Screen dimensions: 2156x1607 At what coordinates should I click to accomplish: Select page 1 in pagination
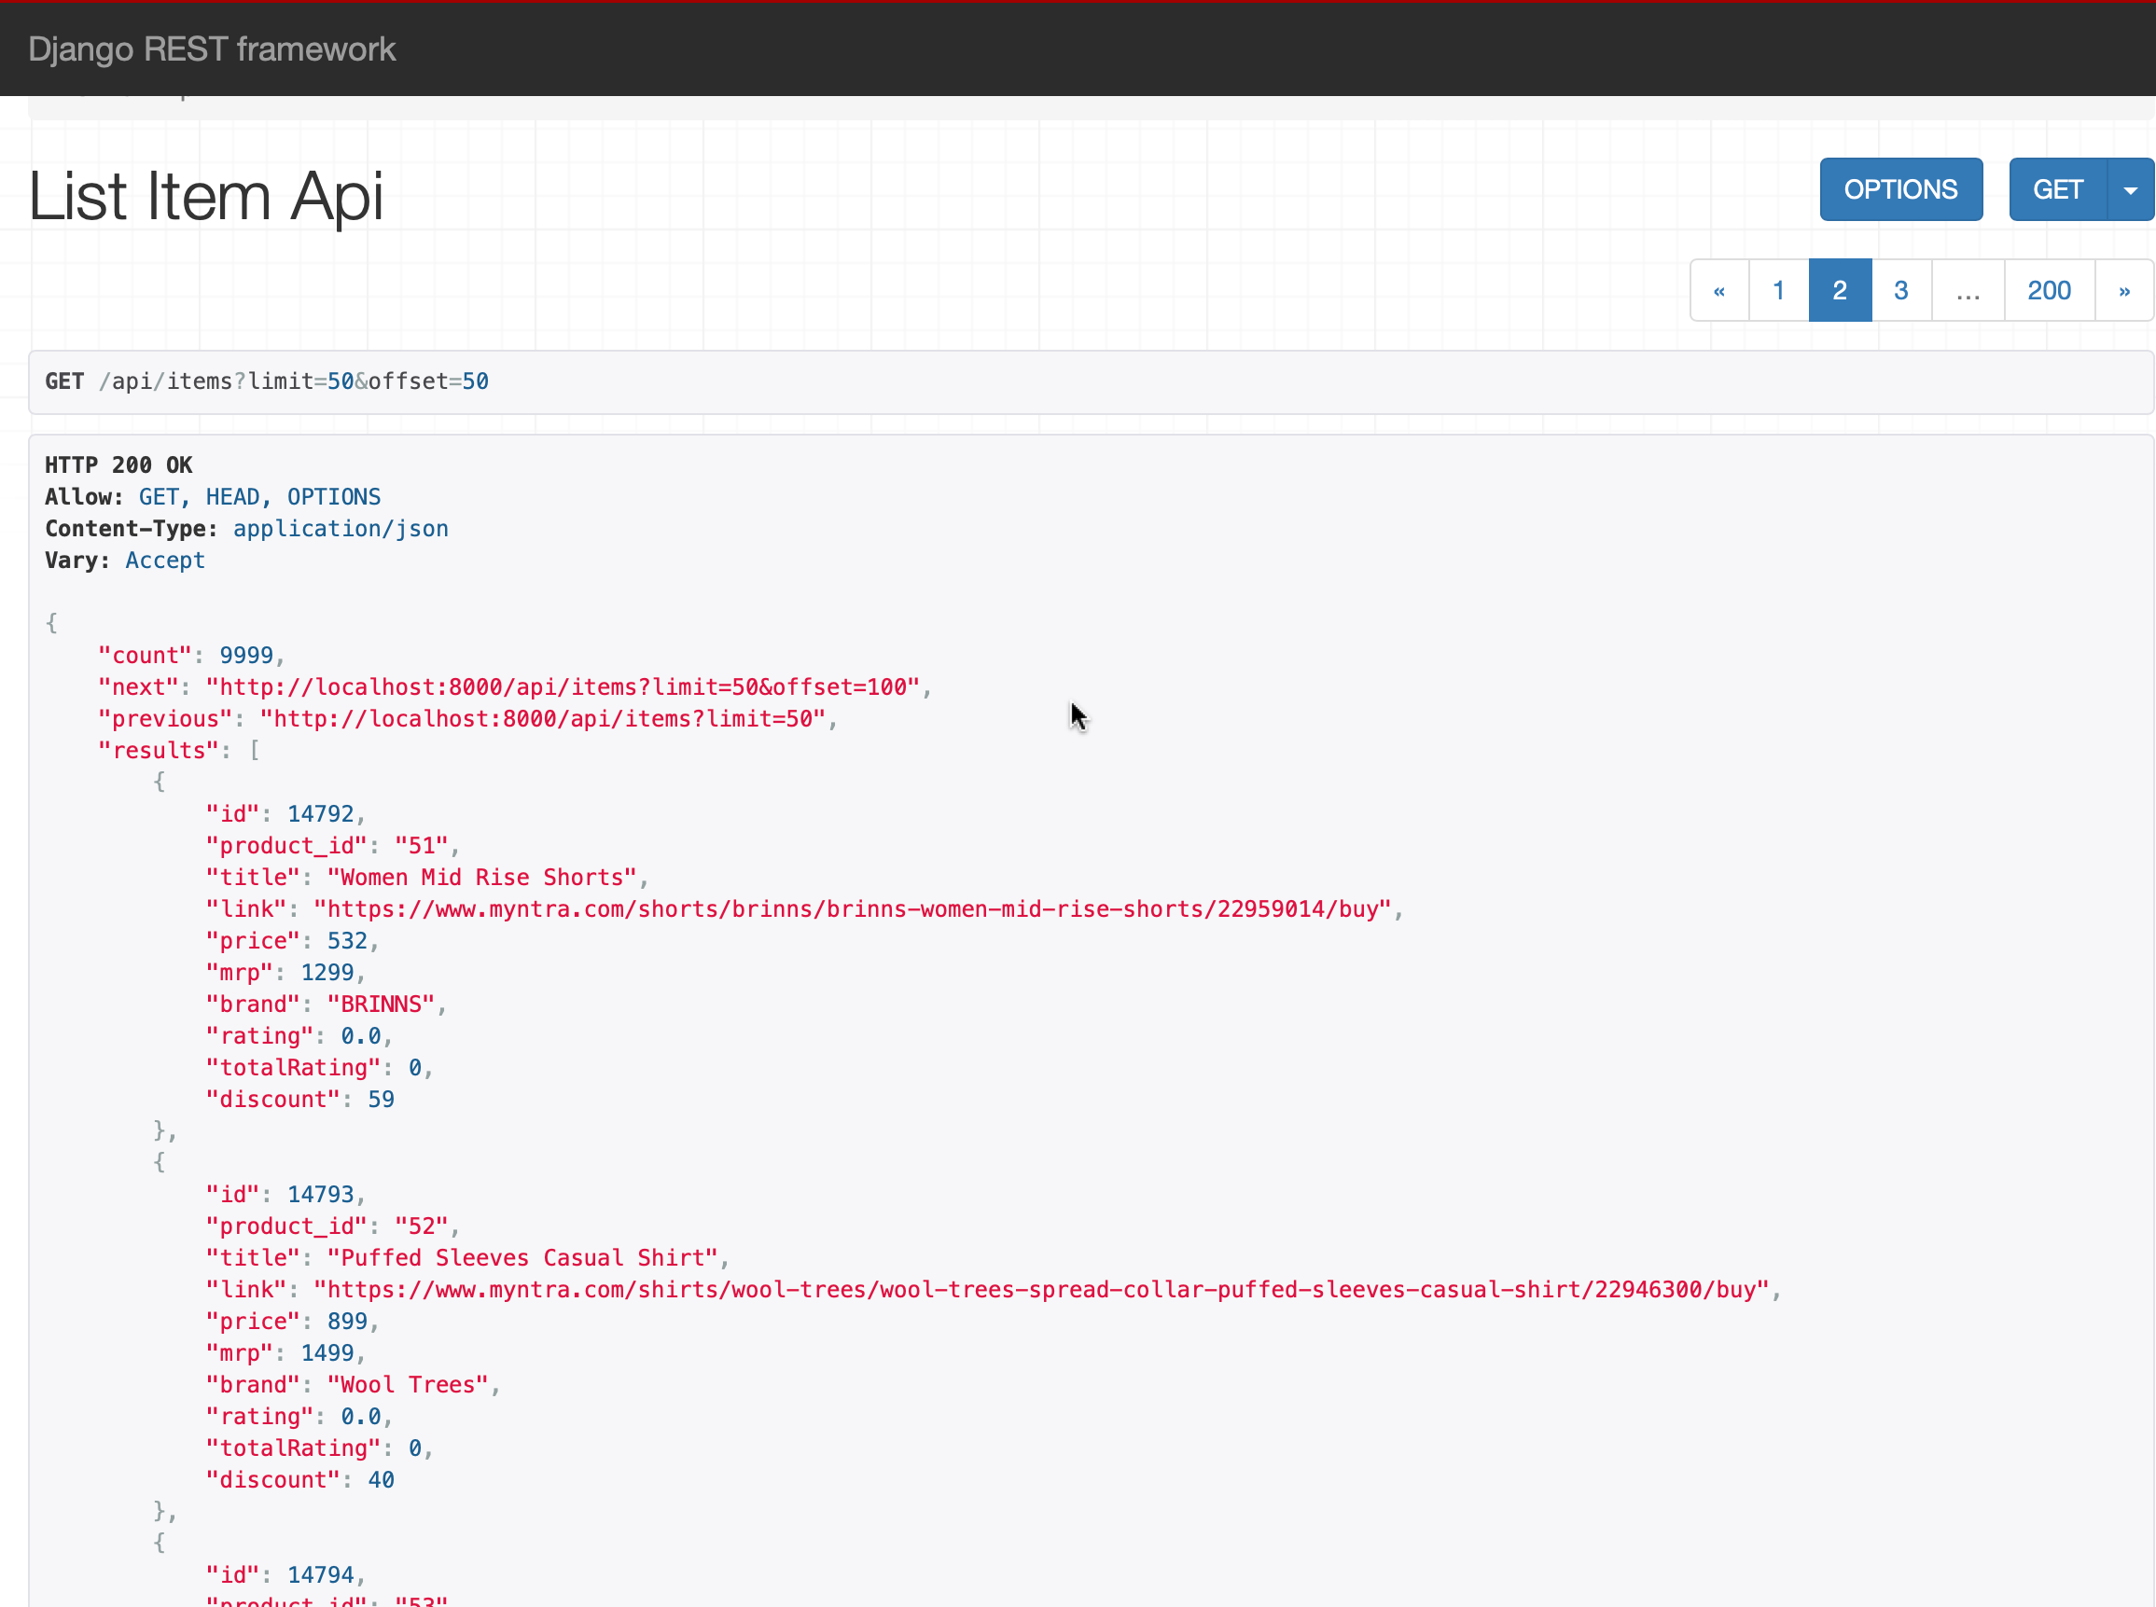(x=1777, y=291)
